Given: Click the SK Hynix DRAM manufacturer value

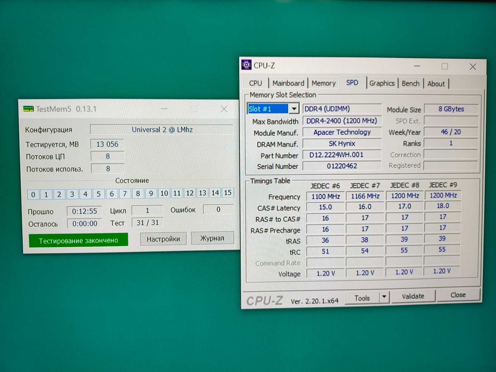Looking at the screenshot, I should pos(342,143).
